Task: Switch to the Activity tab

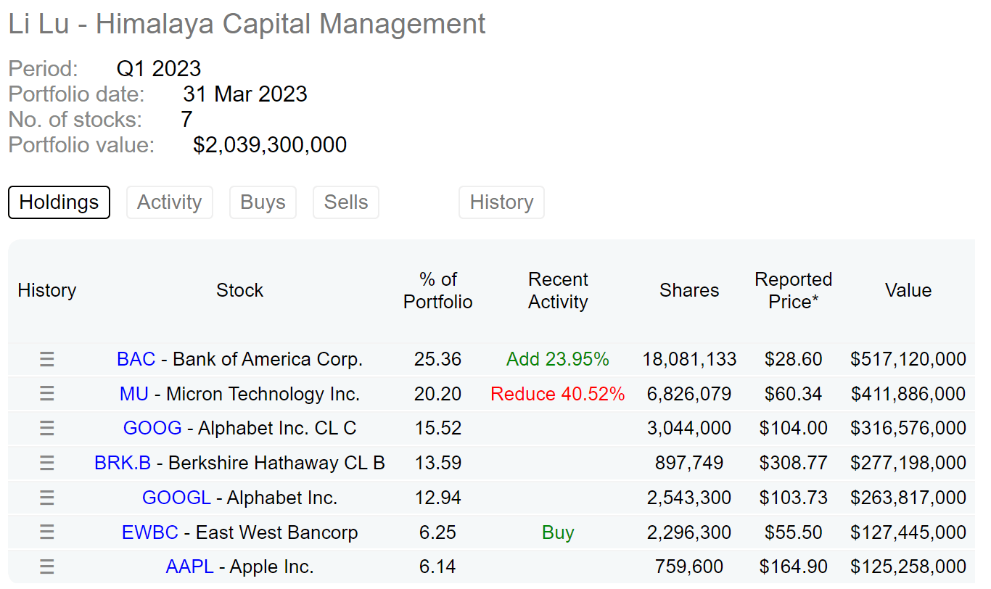Action: coord(170,202)
